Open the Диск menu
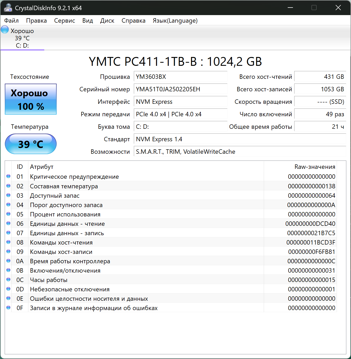 click(x=107, y=21)
